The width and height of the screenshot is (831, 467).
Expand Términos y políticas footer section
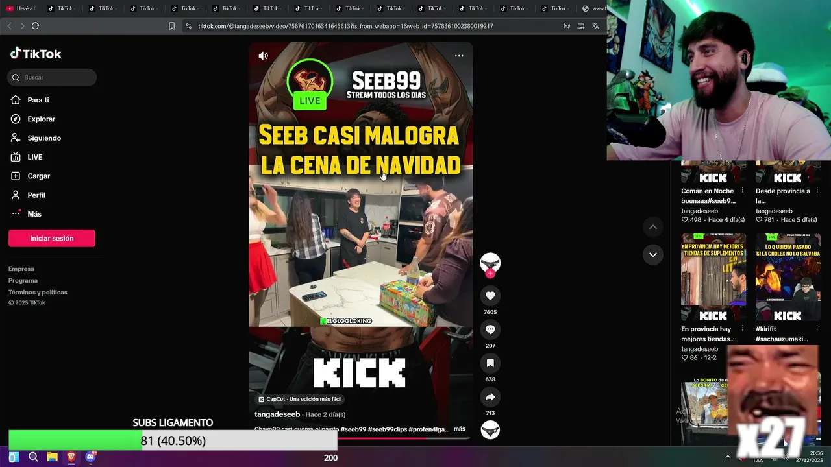click(x=38, y=292)
